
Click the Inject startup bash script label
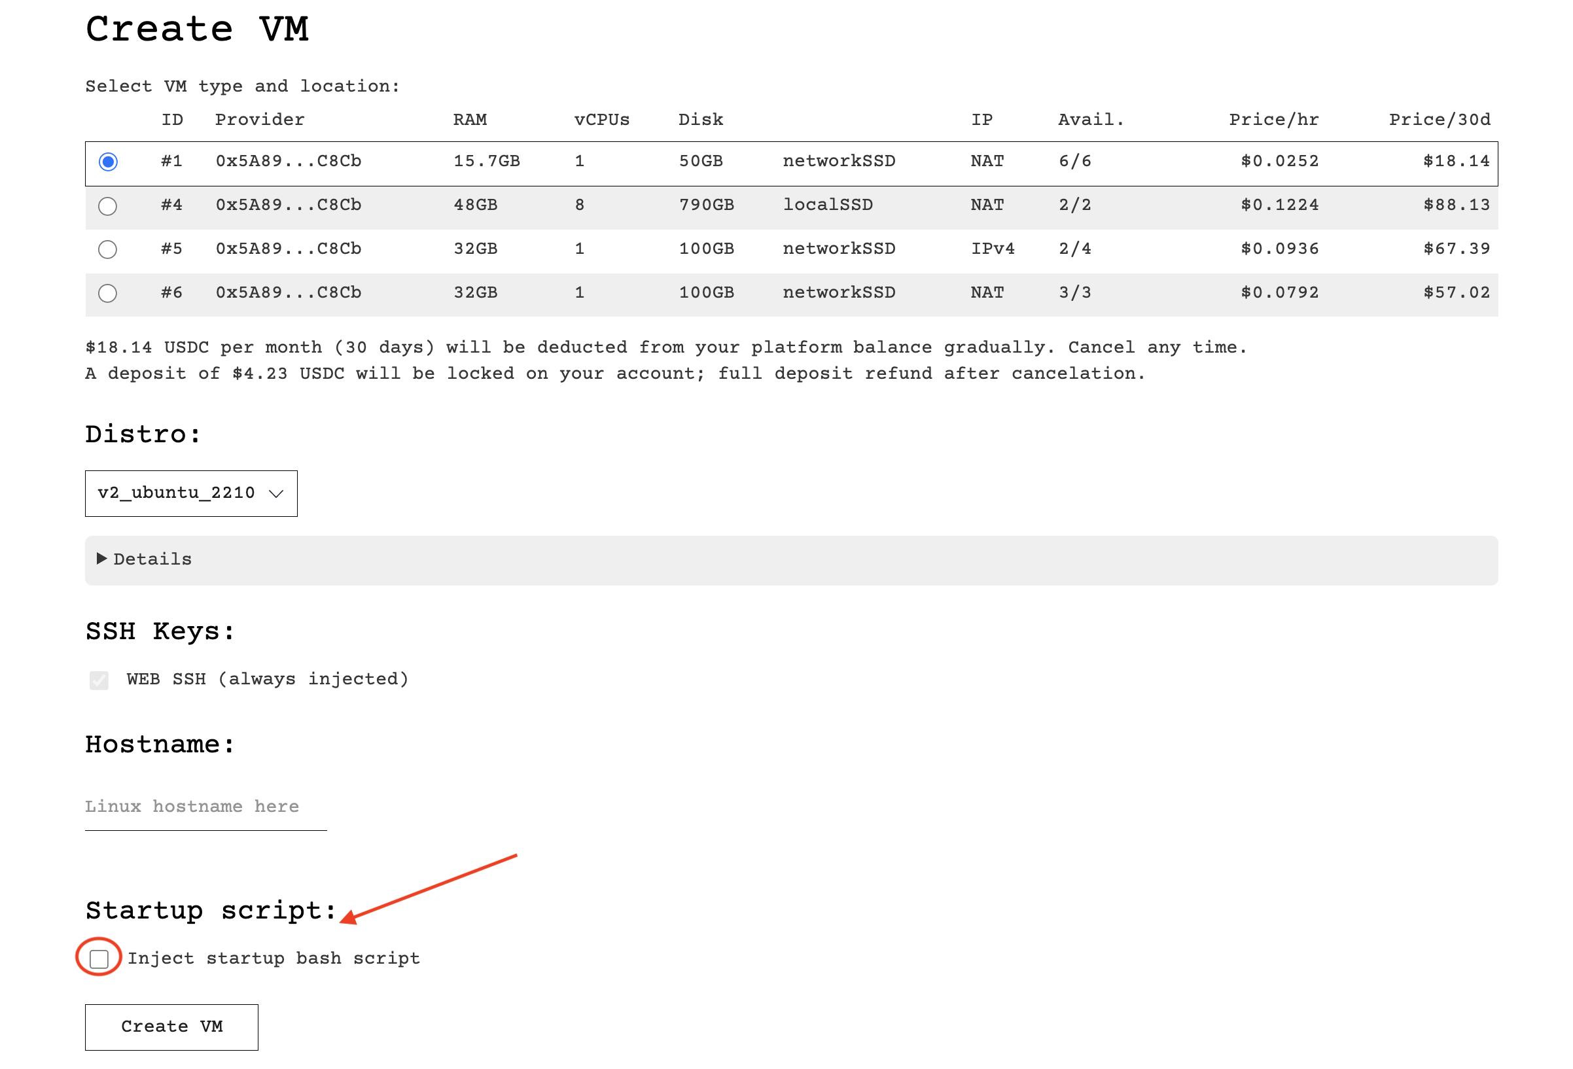[274, 958]
